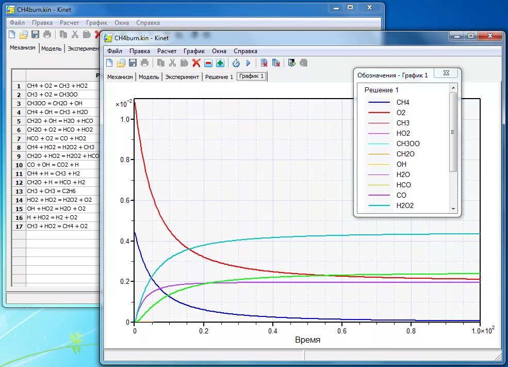Screen dimensions: 508x367
Task: Open Справка menu in back window
Action: [148, 23]
